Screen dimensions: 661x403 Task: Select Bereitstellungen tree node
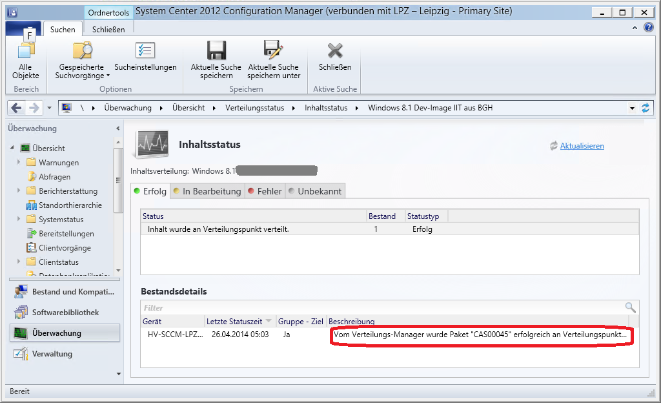66,234
